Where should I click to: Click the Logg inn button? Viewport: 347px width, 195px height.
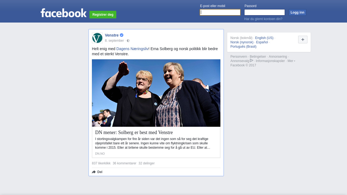click(x=297, y=12)
